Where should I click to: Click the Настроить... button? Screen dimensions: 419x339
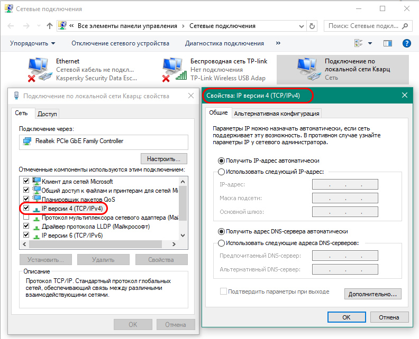[164, 159]
